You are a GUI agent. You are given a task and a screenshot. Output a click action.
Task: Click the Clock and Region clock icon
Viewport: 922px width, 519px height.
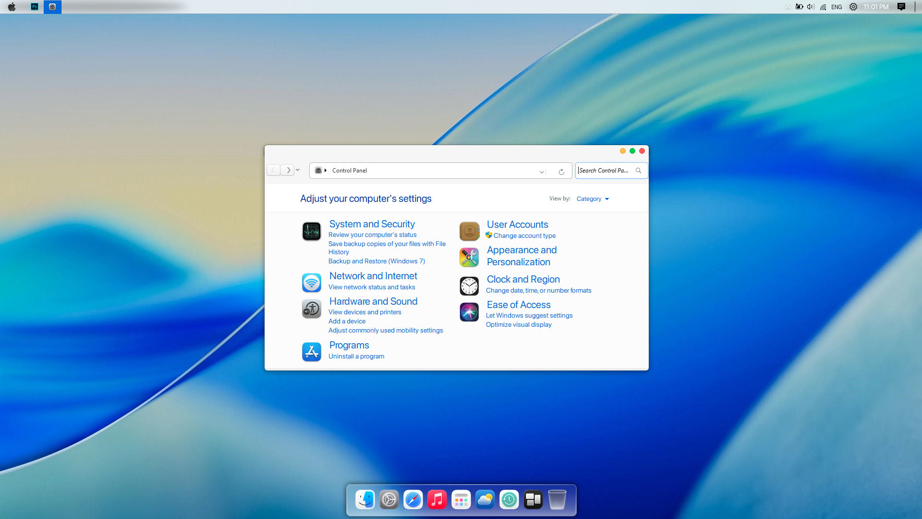(469, 286)
